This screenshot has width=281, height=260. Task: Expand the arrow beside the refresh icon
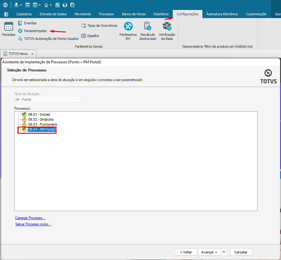pos(40,5)
